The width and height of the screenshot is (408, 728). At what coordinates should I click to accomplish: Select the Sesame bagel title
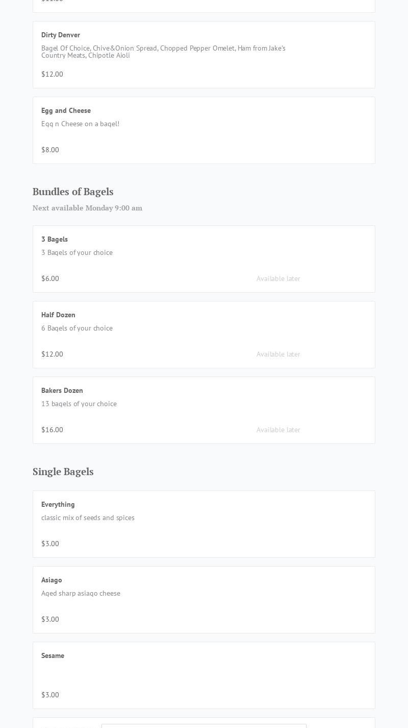tap(53, 655)
